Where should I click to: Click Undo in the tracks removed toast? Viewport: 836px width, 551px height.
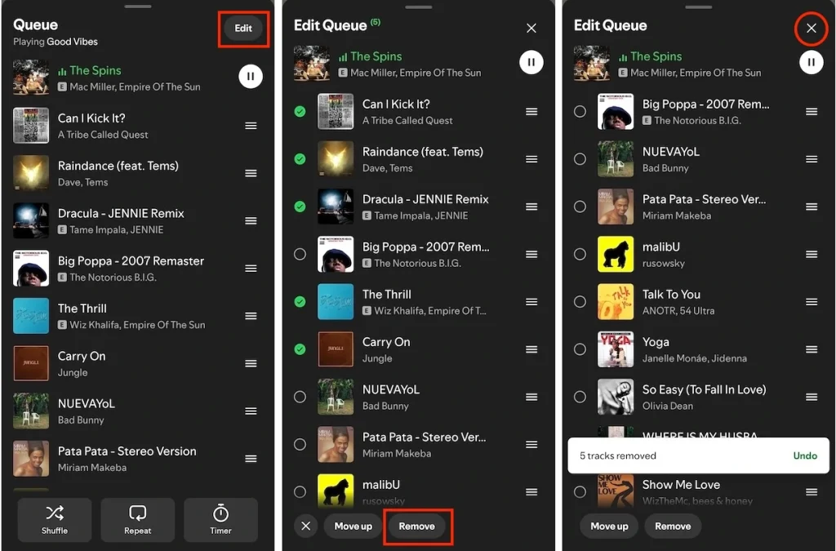point(804,455)
